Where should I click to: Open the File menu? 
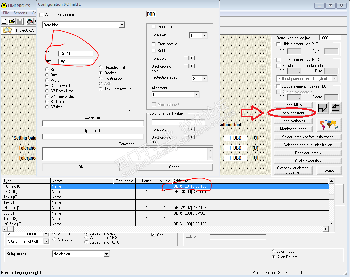pos(6,13)
